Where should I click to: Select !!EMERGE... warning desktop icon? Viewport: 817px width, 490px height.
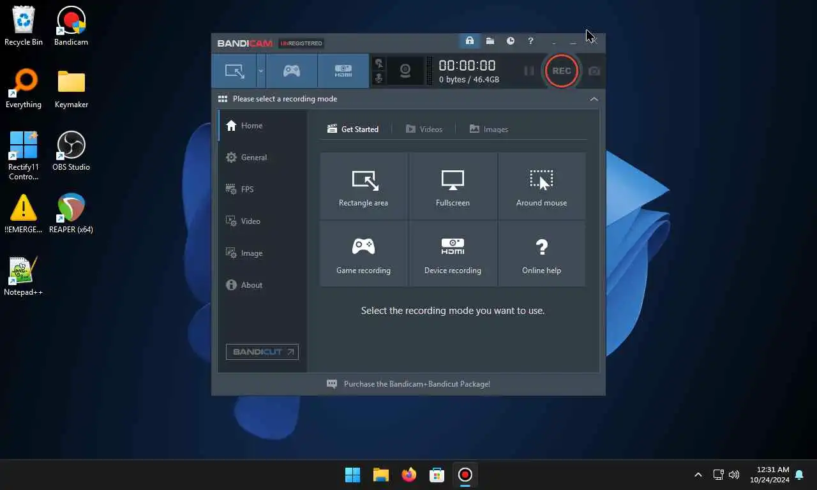(24, 214)
